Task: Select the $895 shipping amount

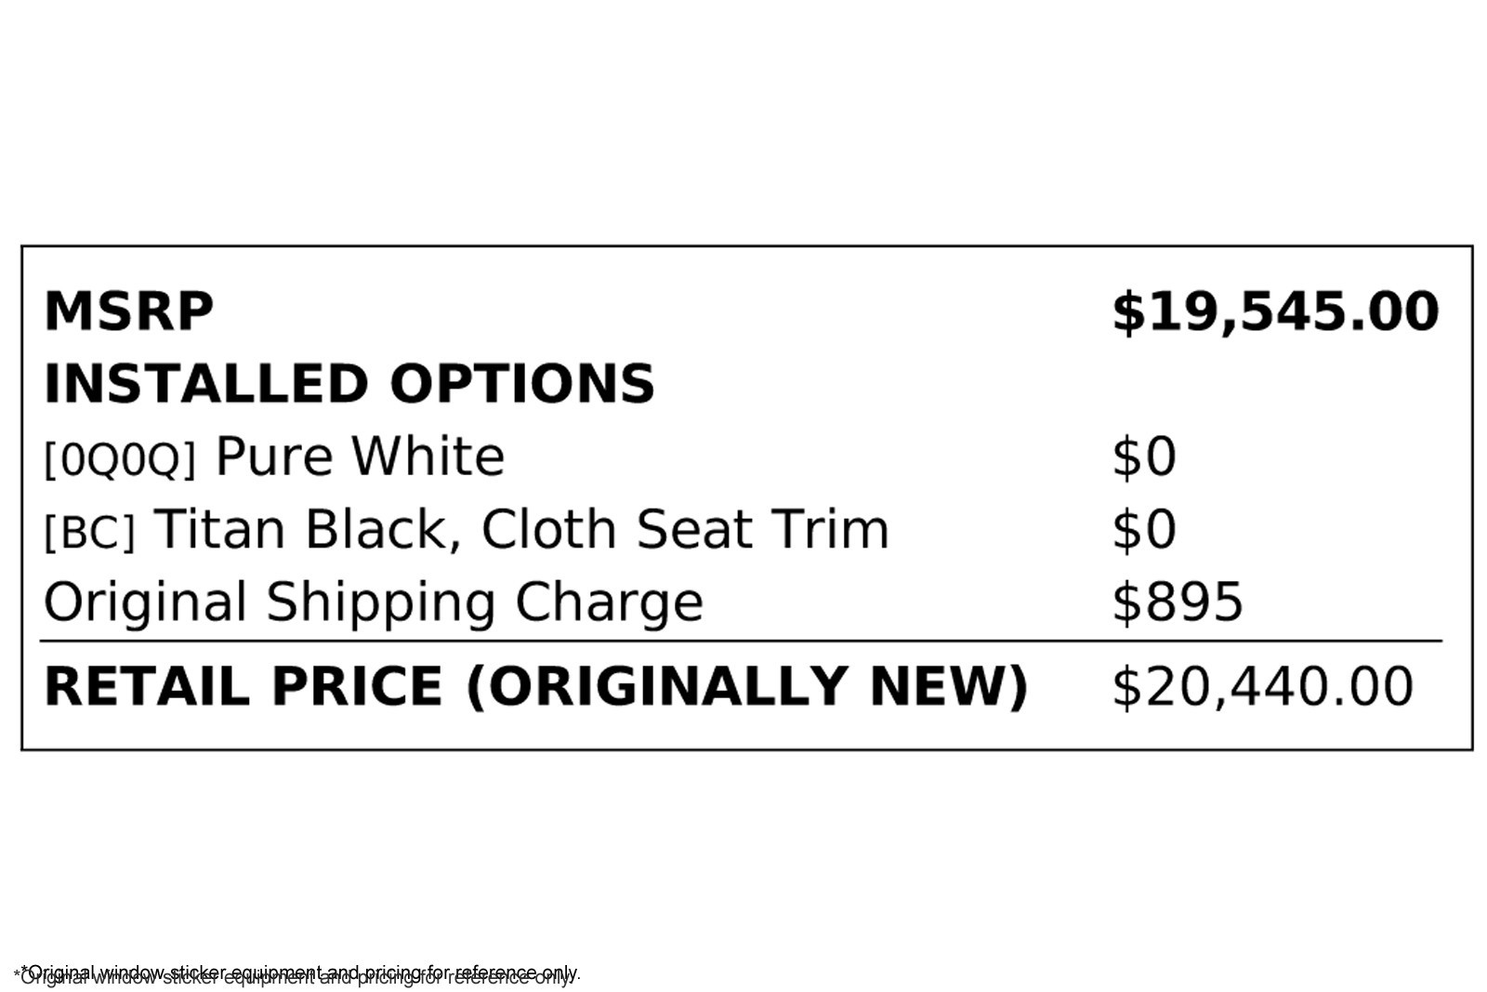Action: click(x=1178, y=602)
